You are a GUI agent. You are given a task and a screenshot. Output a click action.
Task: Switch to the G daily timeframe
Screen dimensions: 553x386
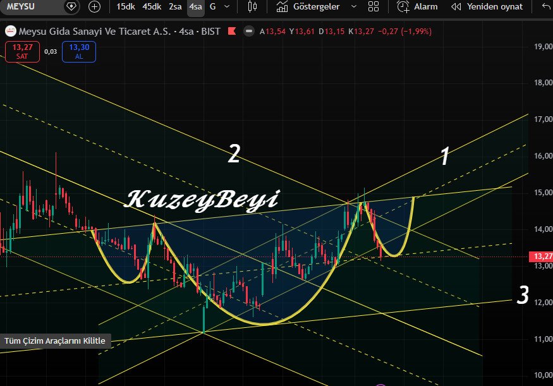point(212,6)
